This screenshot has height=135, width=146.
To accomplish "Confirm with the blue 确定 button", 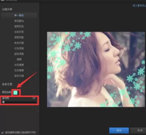I will click(119, 130).
